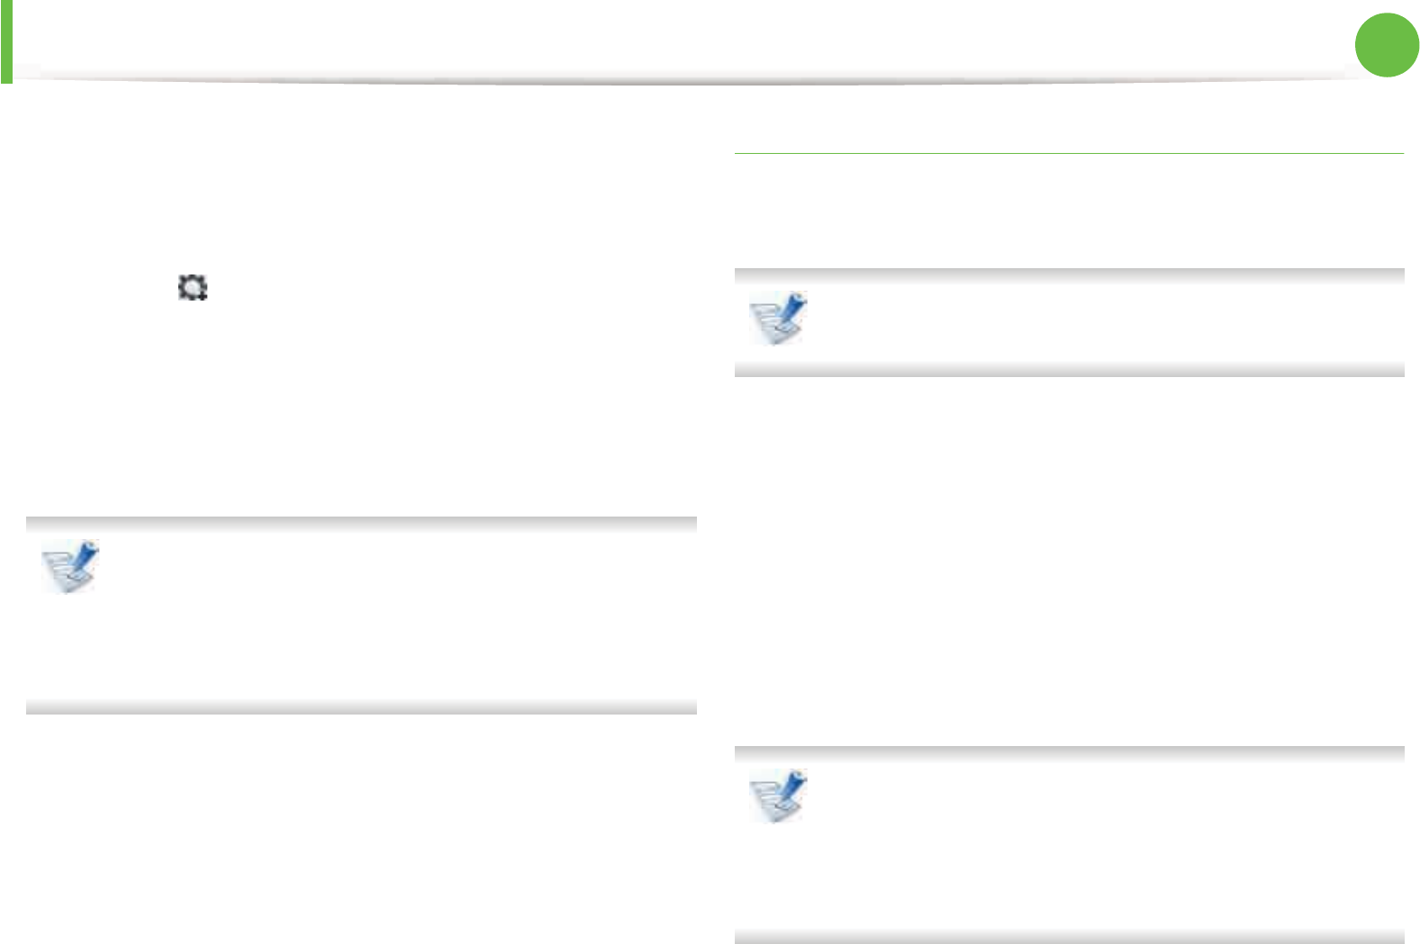Click bottom gray bar of upper right note box
The width and height of the screenshot is (1420, 944).
tap(1069, 370)
